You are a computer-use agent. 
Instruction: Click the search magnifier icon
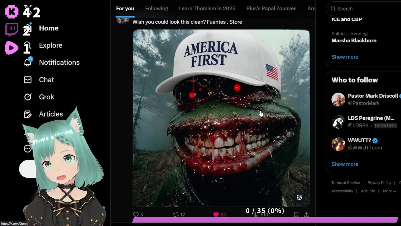click(333, 9)
